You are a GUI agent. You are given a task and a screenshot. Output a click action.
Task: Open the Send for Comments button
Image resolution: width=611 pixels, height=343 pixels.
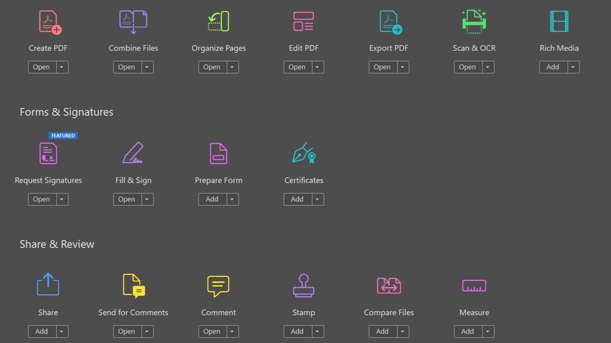127,332
